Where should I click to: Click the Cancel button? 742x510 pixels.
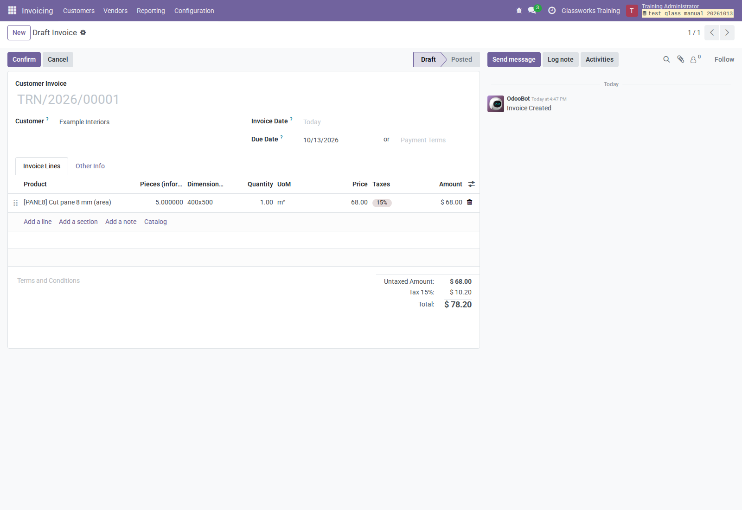pyautogui.click(x=58, y=59)
